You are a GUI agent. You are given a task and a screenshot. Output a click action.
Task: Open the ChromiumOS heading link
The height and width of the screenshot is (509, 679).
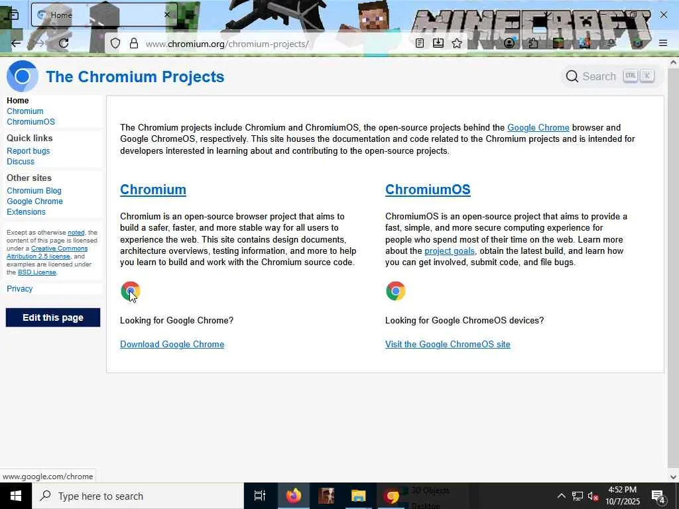428,190
